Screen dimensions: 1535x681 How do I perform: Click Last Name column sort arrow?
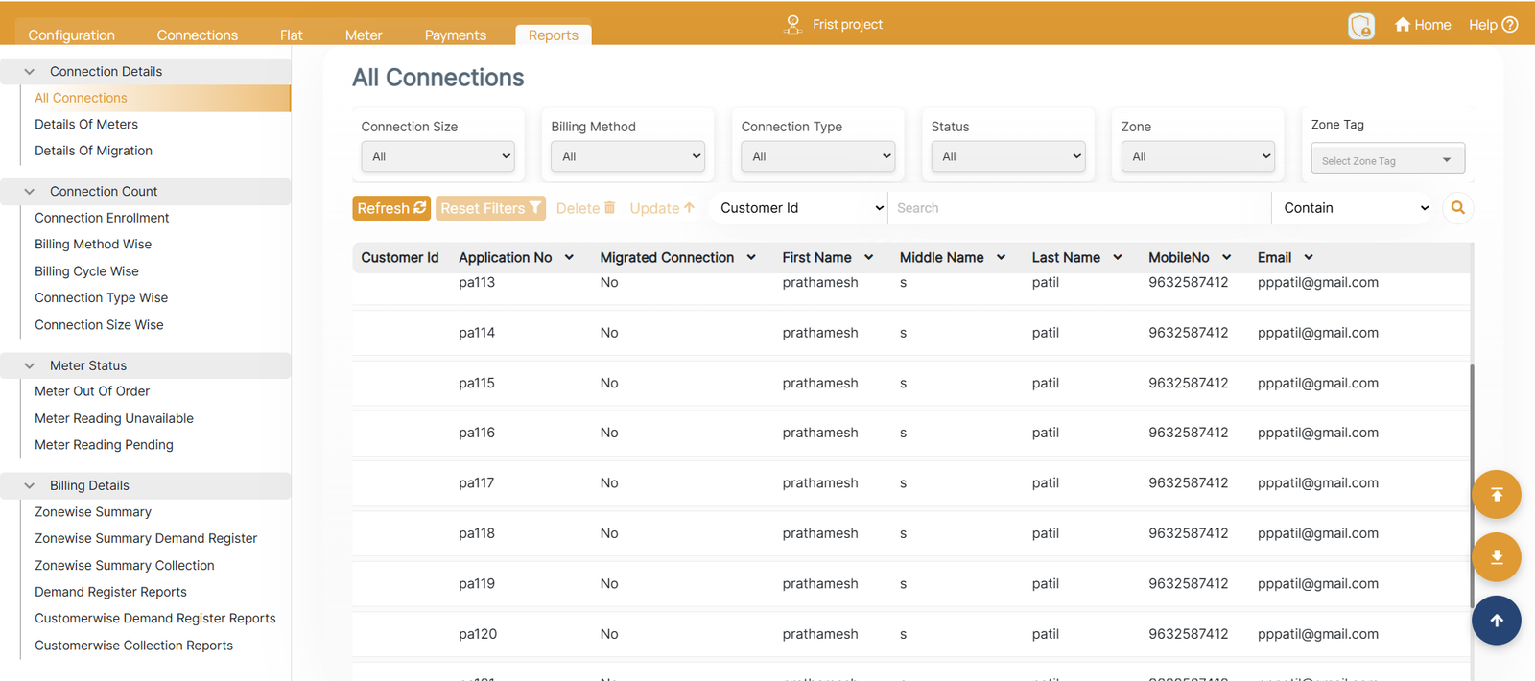(x=1117, y=257)
